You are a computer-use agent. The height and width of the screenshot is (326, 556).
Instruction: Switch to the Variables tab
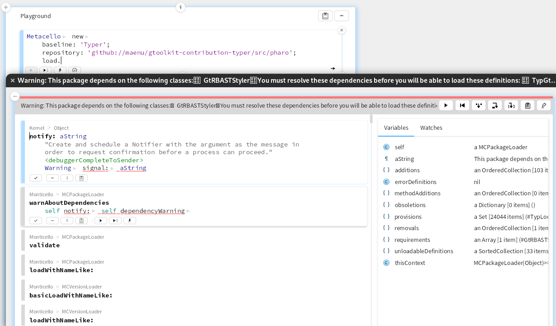pos(396,128)
